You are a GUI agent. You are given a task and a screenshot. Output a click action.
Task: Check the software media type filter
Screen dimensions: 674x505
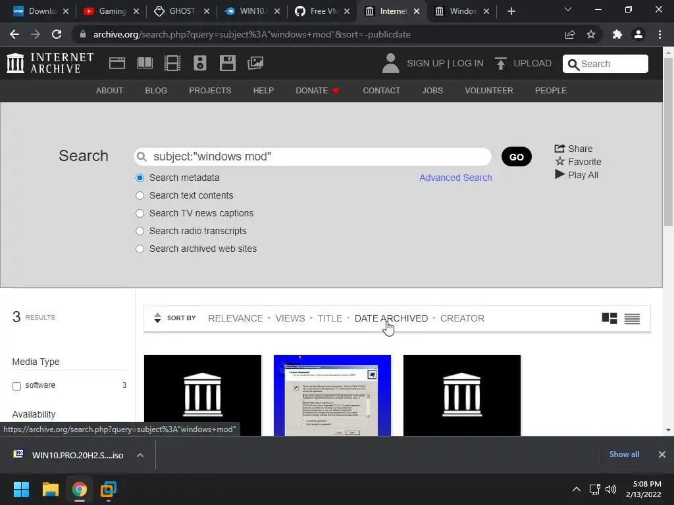16,385
